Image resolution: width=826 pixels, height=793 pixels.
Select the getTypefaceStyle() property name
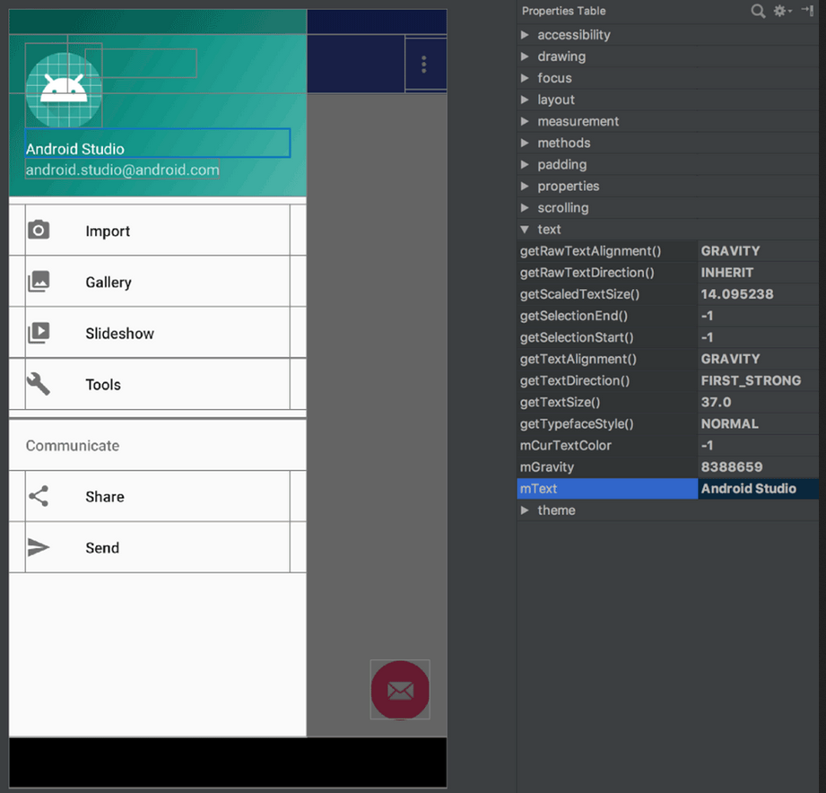click(x=577, y=423)
